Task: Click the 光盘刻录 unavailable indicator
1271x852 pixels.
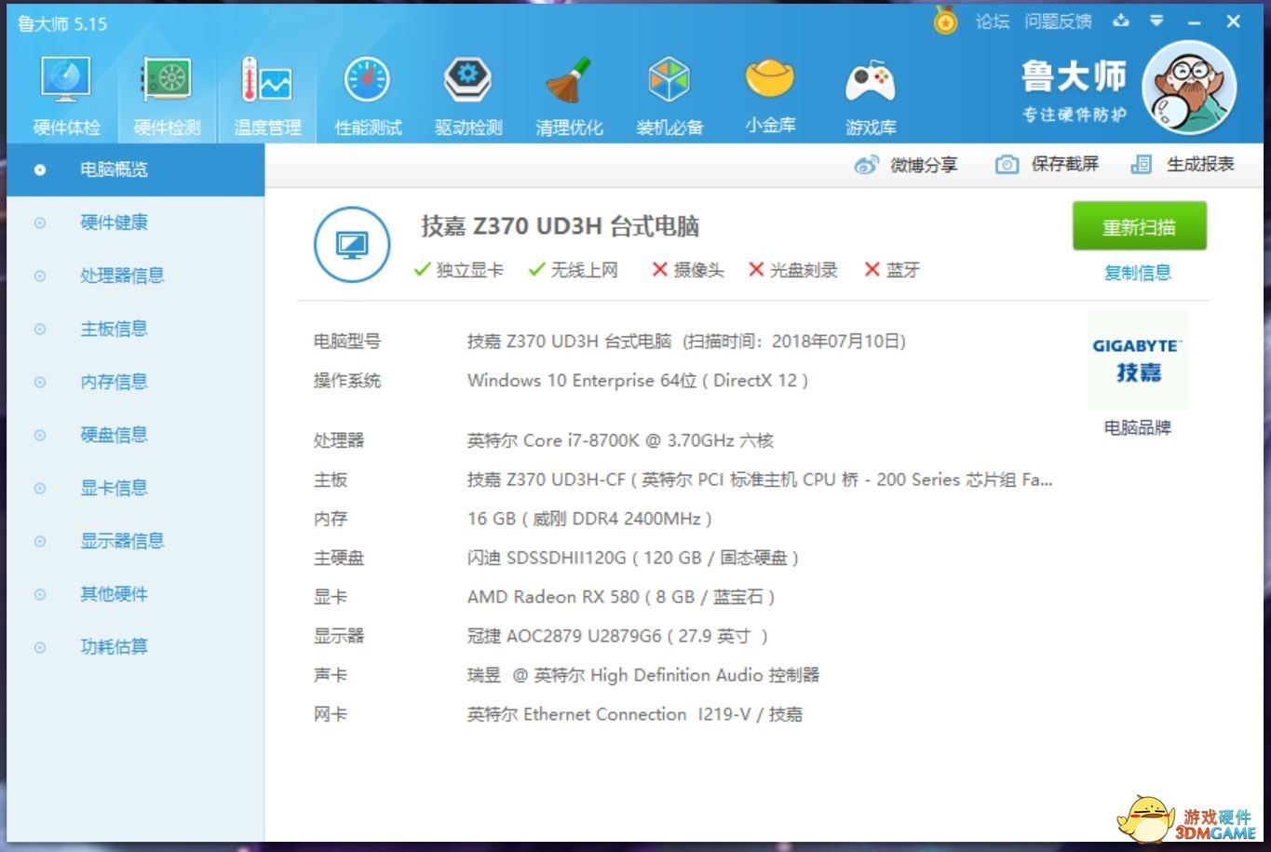Action: pyautogui.click(x=792, y=270)
